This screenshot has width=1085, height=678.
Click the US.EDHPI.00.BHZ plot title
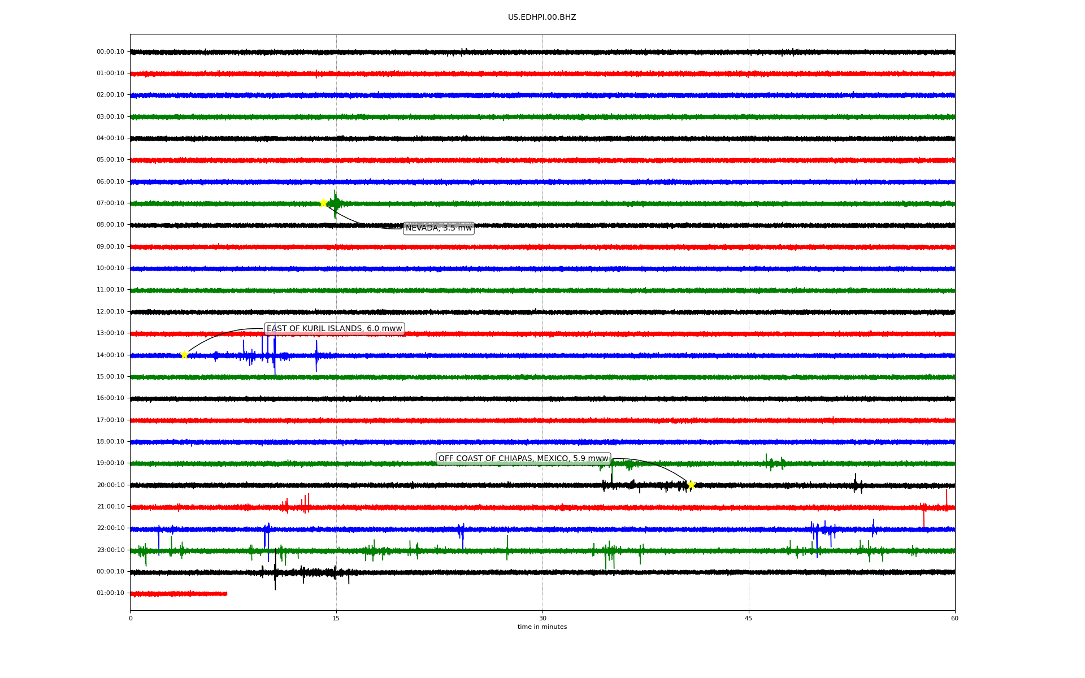[x=542, y=18]
